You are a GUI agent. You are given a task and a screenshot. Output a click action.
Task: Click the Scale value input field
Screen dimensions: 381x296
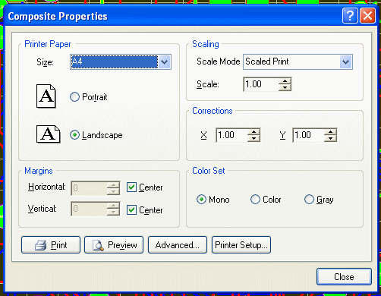(261, 84)
